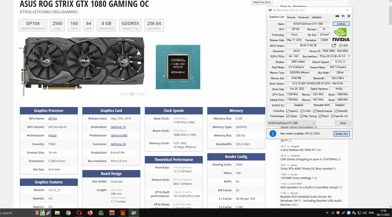Open 13700KF vcore settings thread
Image resolution: width=392 pixels, height=217 pixels.
coord(297,178)
